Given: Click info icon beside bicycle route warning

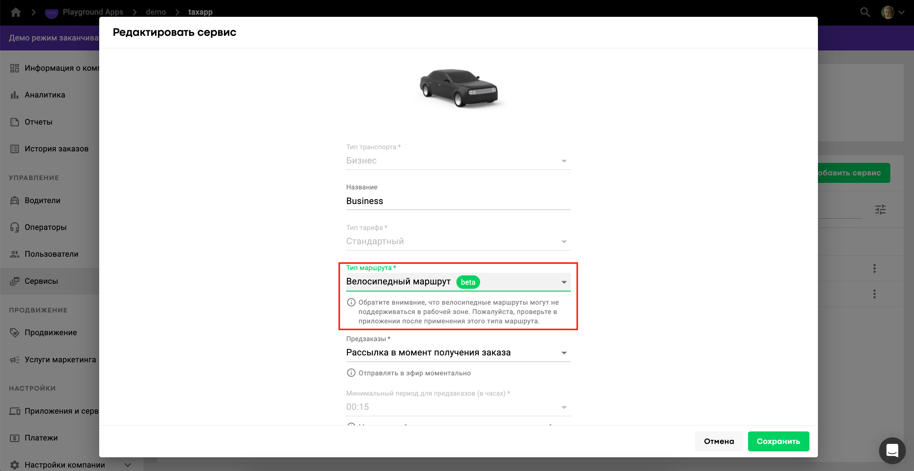Looking at the screenshot, I should point(351,302).
